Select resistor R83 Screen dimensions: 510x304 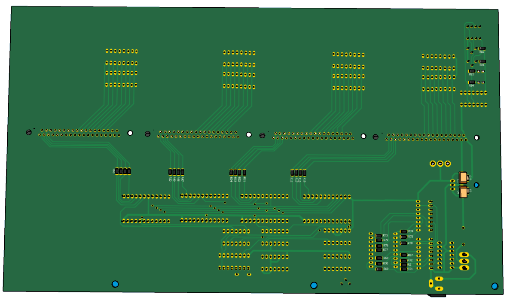click(x=472, y=71)
